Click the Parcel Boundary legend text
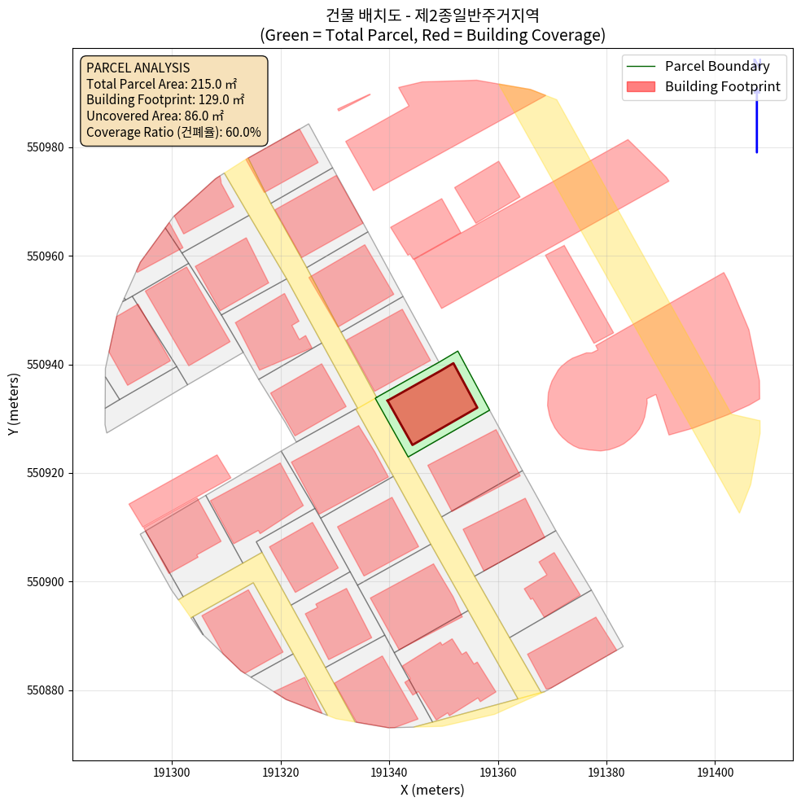This screenshot has height=806, width=801. (717, 66)
